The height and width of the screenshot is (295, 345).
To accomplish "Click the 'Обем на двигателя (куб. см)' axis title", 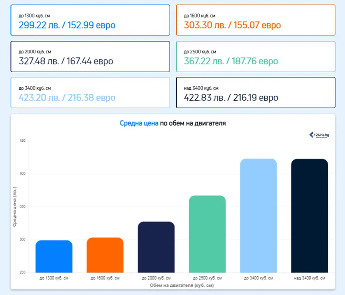I will point(181,285).
